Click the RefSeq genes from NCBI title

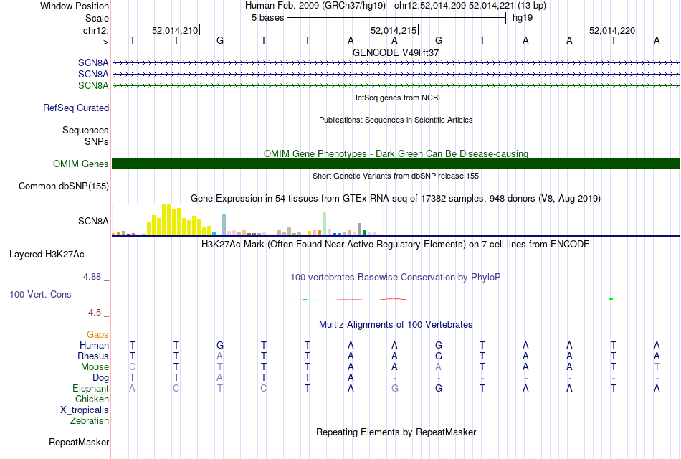pos(396,98)
